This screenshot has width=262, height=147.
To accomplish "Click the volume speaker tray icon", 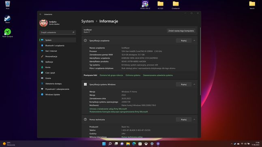I will point(245,144).
